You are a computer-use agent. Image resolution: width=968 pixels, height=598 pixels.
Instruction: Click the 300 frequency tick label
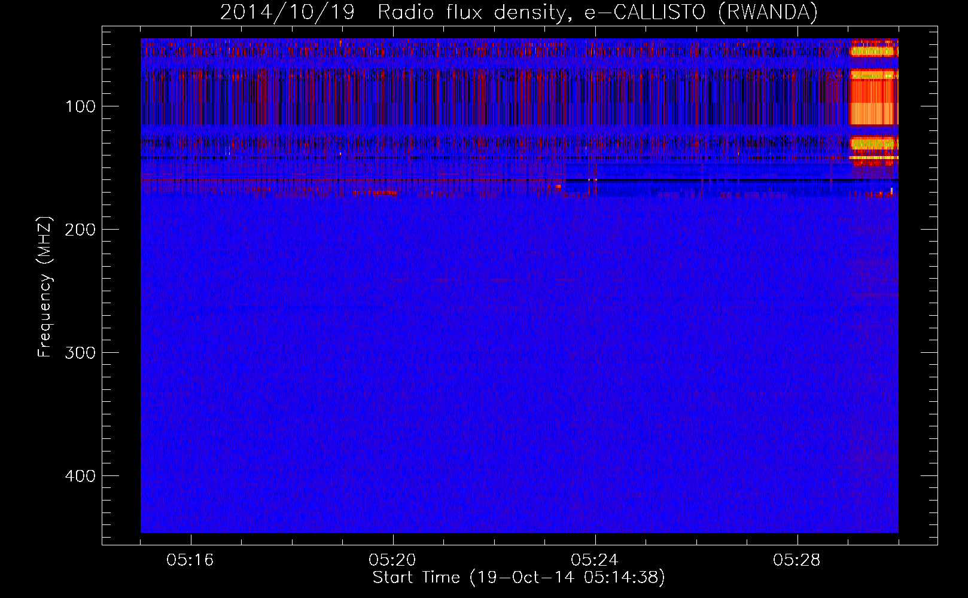[x=80, y=353]
